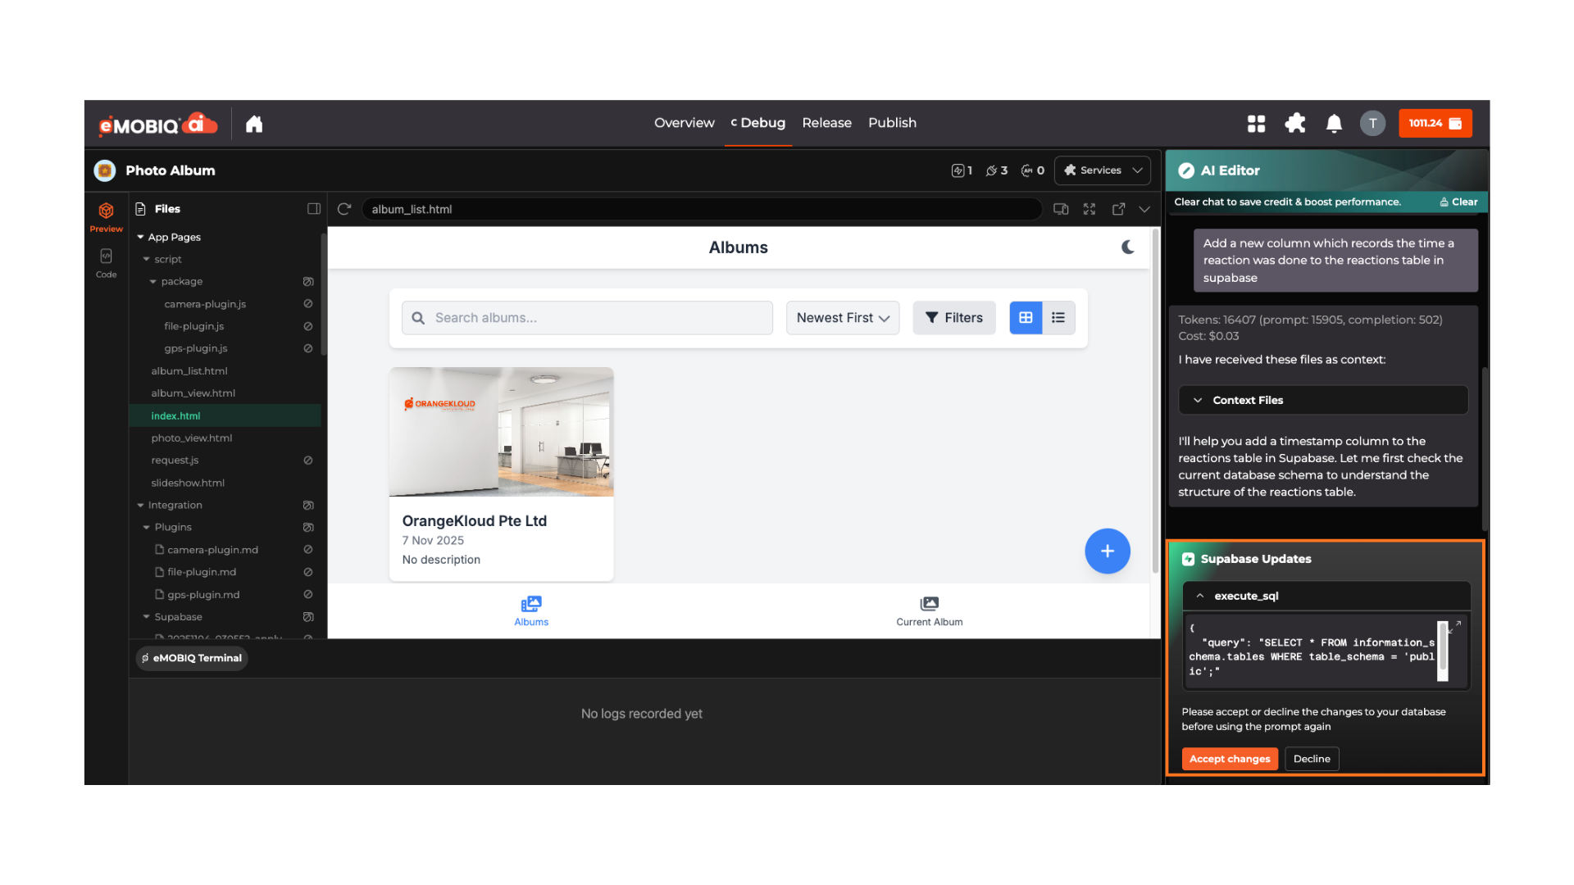Click the home icon in top bar
Screen dimensions: 1574x885
254,124
